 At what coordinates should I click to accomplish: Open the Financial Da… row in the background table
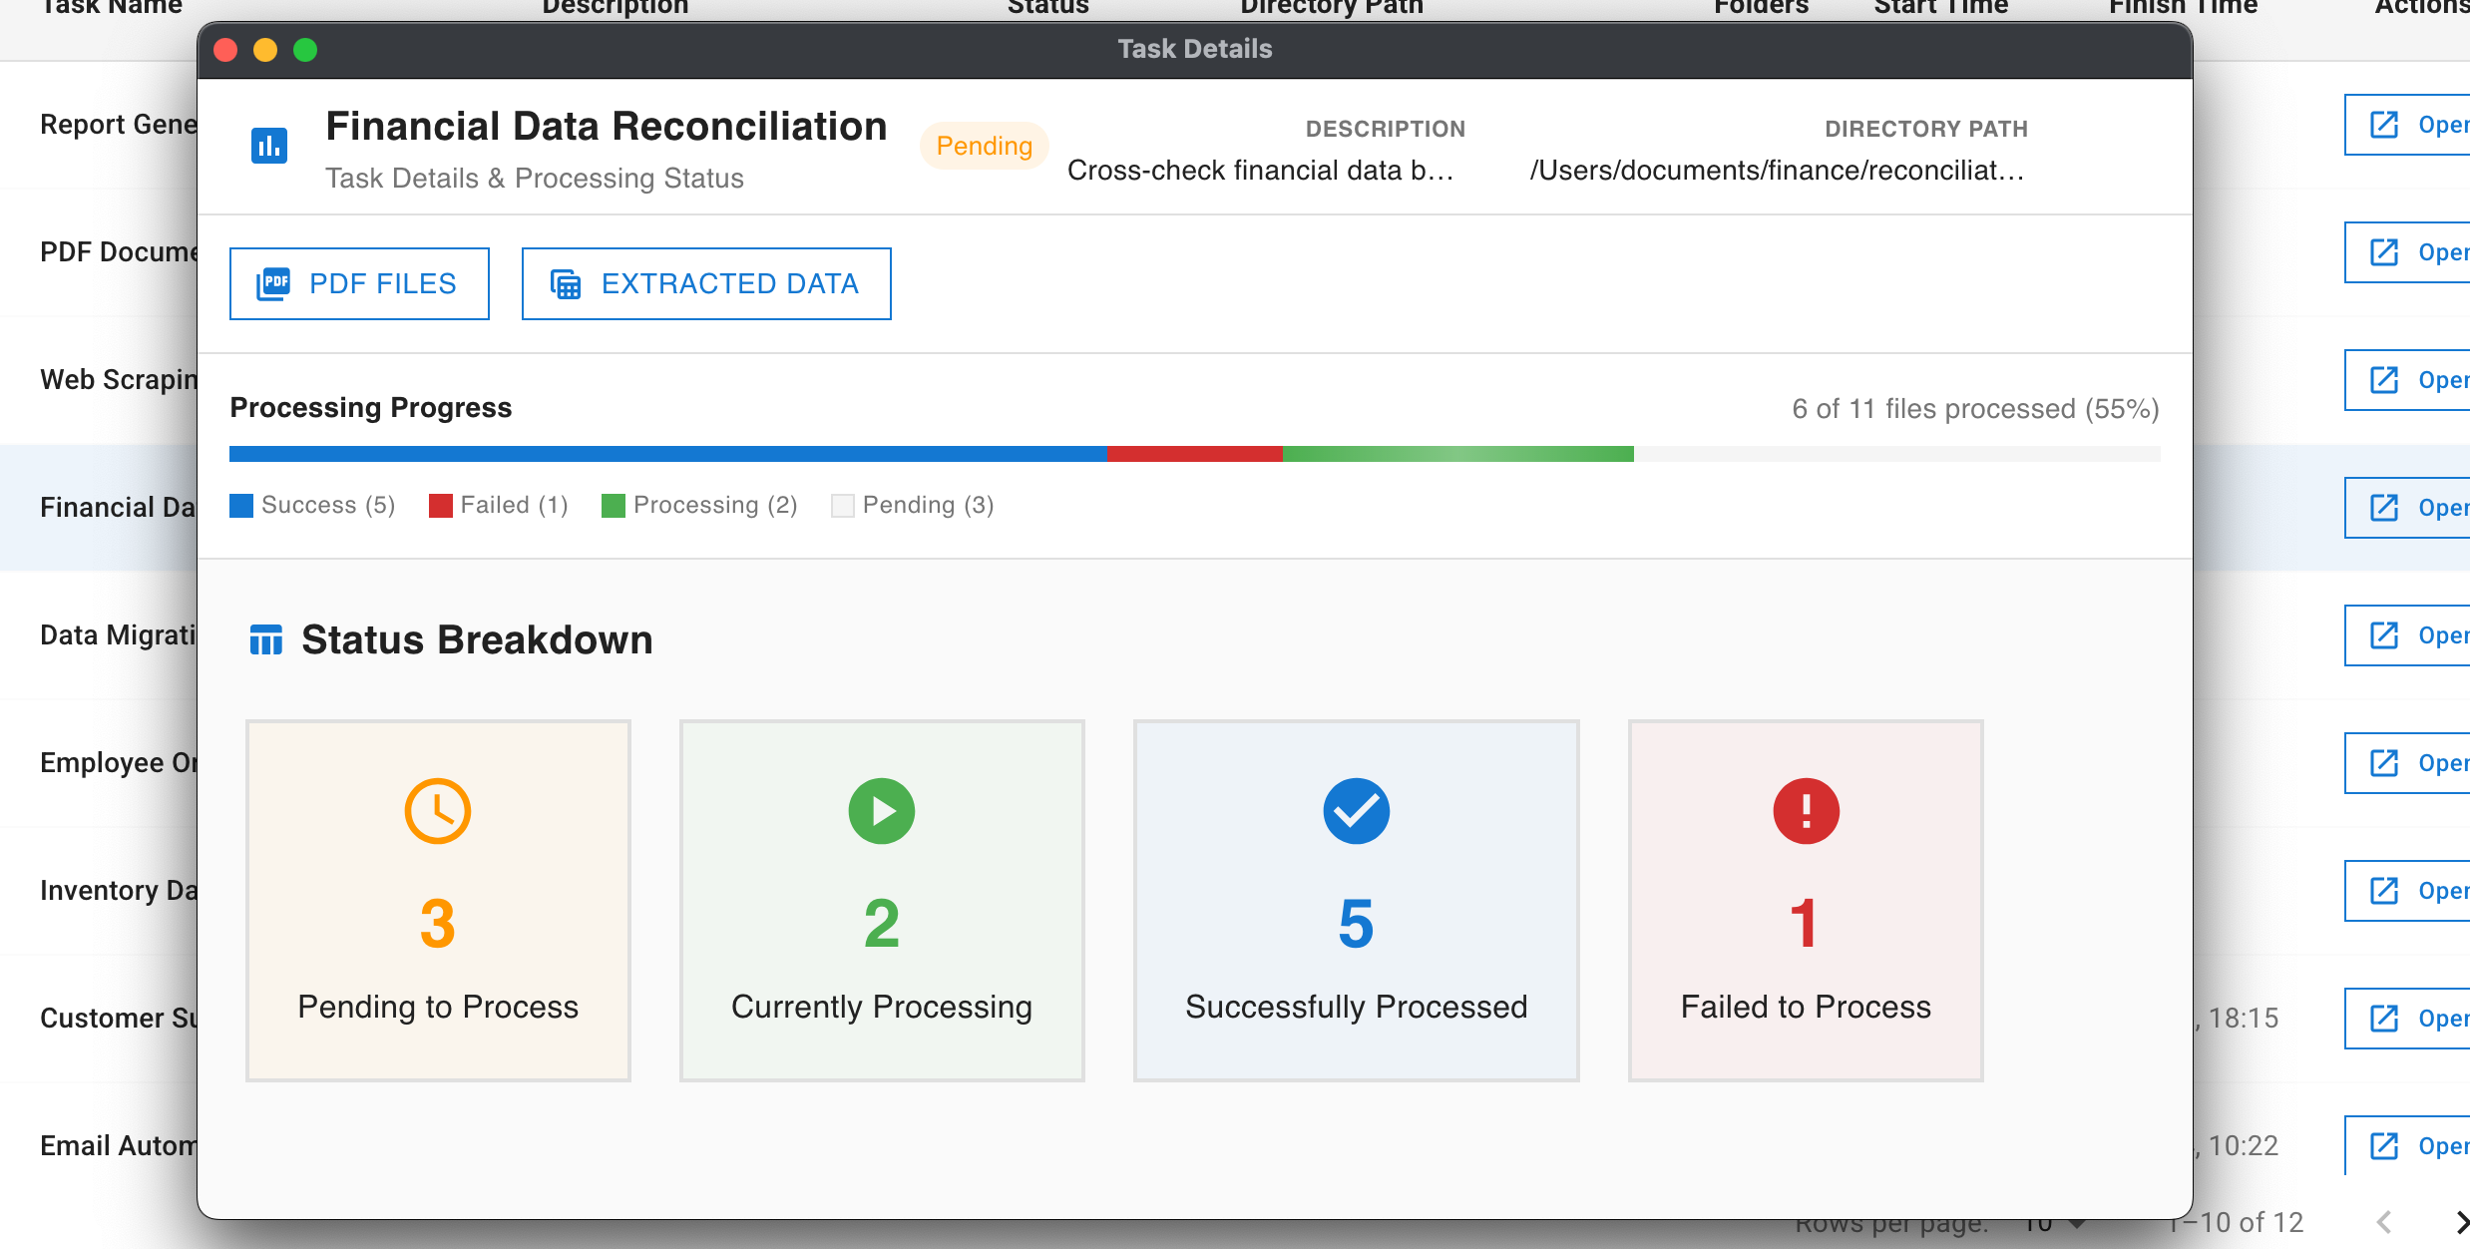tap(2407, 508)
